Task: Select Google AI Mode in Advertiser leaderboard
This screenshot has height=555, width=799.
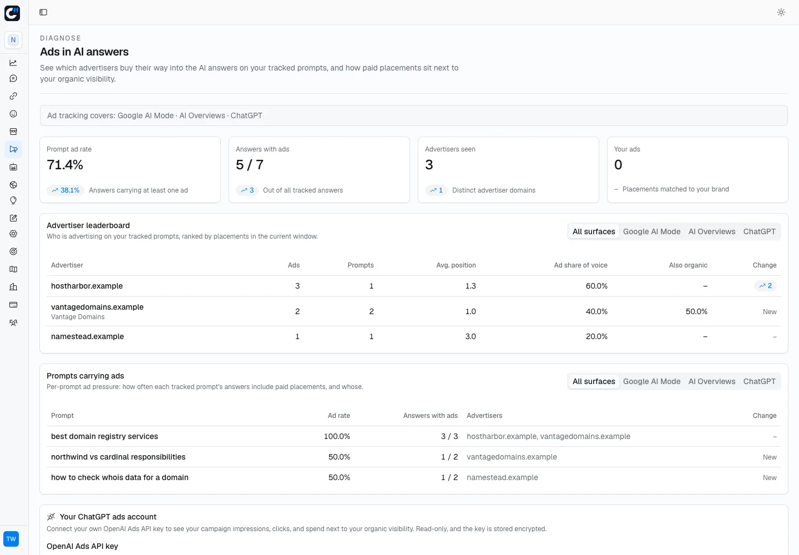Action: pyautogui.click(x=651, y=231)
